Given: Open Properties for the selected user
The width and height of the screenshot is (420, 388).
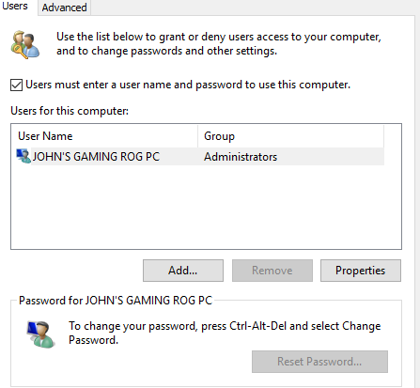Looking at the screenshot, I should point(361,271).
